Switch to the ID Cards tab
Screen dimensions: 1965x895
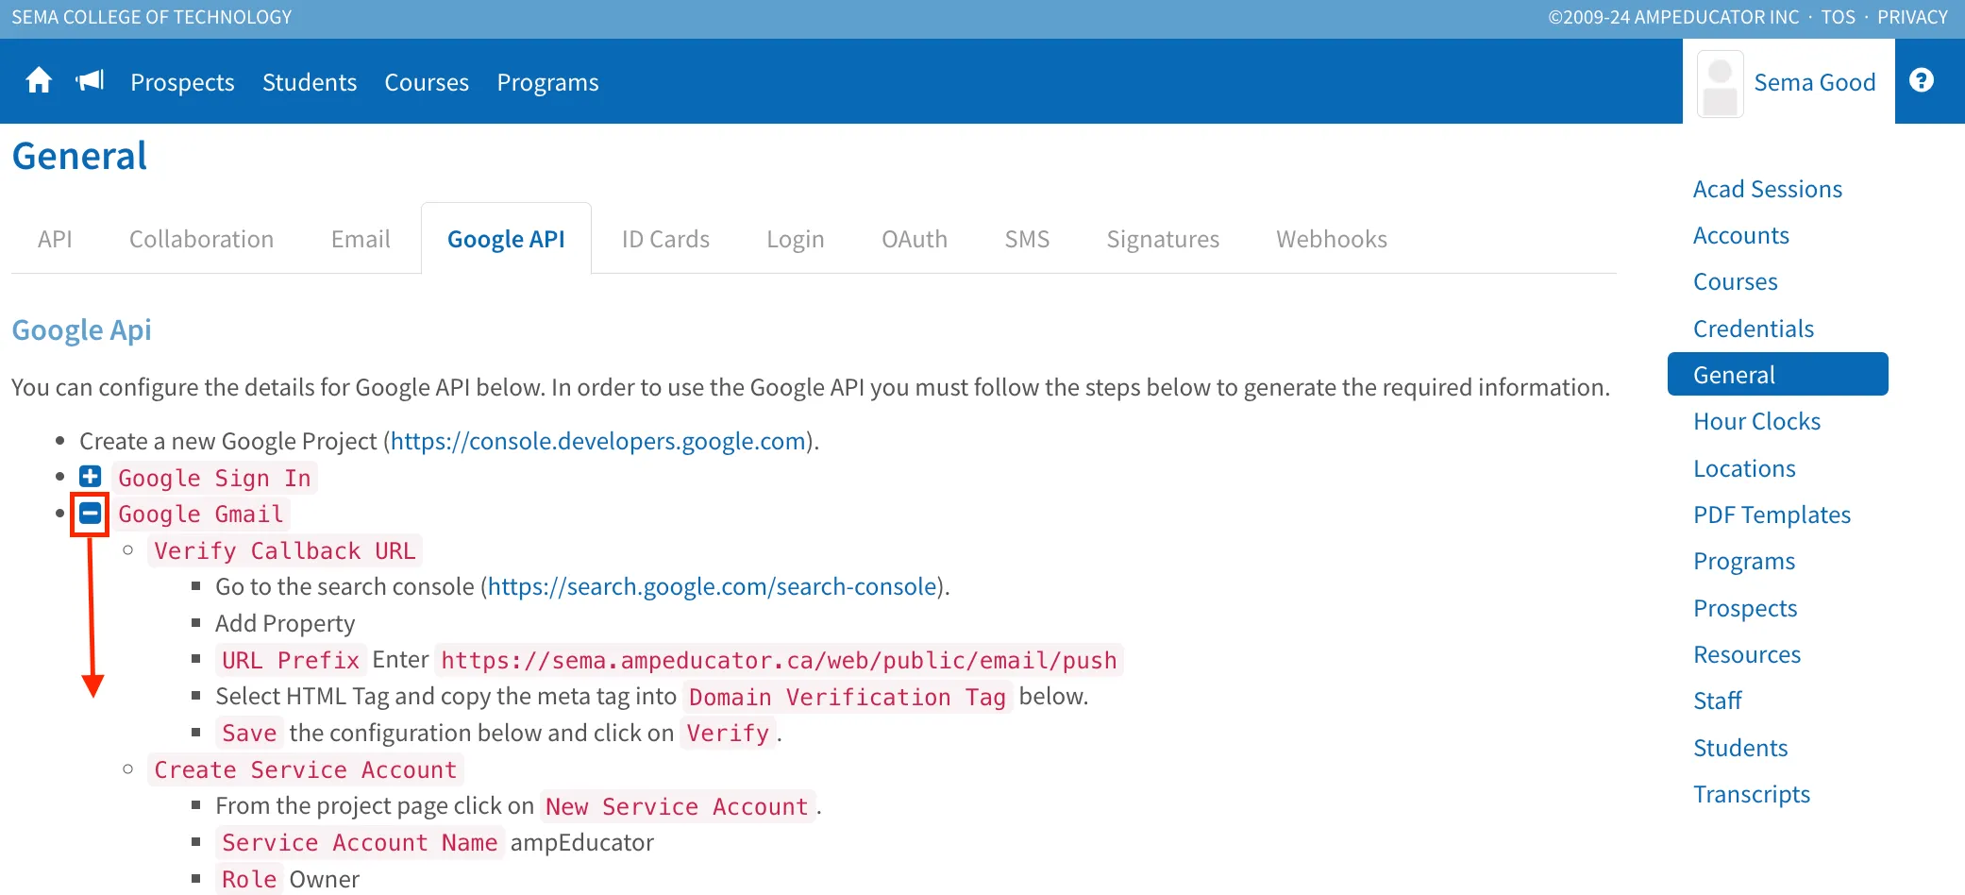click(x=665, y=239)
